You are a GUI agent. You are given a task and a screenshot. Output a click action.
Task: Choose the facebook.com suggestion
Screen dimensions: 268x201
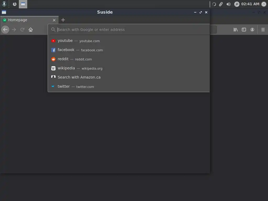[129, 50]
